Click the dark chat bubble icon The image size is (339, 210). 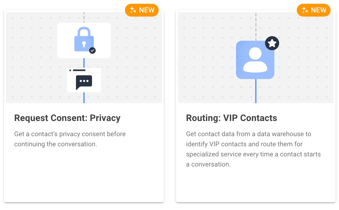(84, 82)
